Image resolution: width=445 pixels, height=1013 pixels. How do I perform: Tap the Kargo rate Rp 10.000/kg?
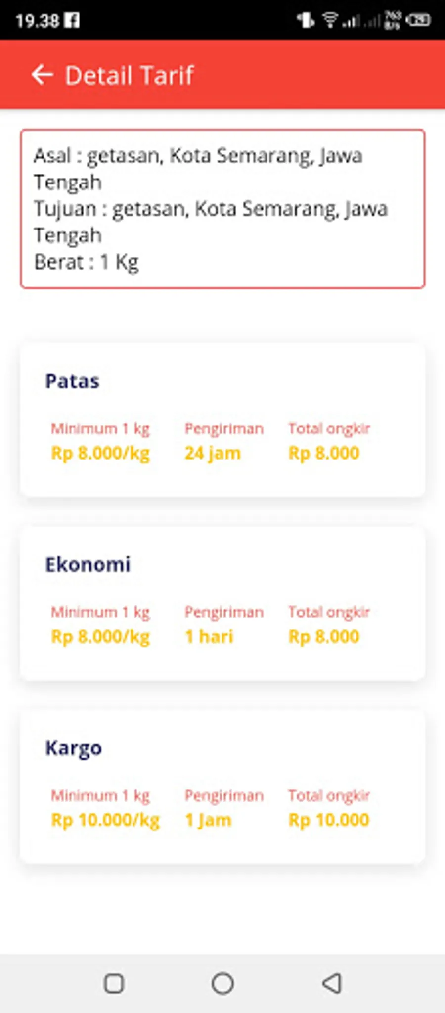coord(105,820)
